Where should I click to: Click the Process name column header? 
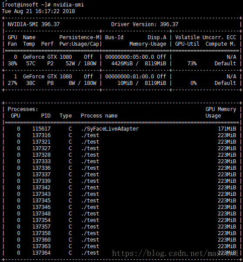99,116
